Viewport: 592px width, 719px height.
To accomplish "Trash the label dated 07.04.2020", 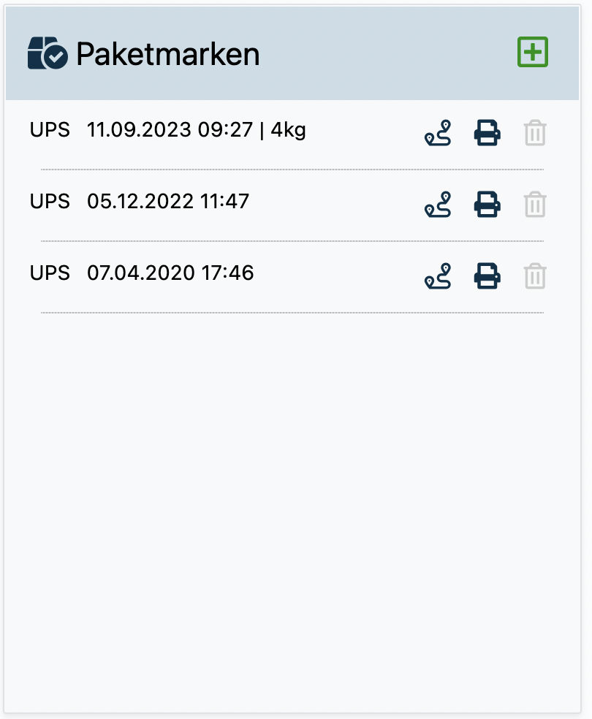I will point(535,277).
